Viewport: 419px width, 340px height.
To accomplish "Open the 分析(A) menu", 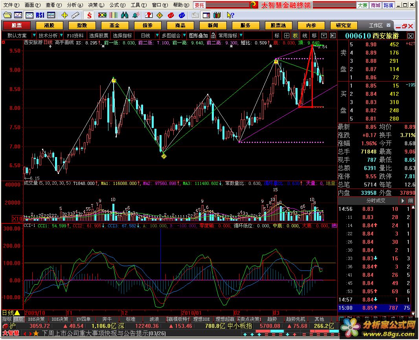I will (x=75, y=5).
